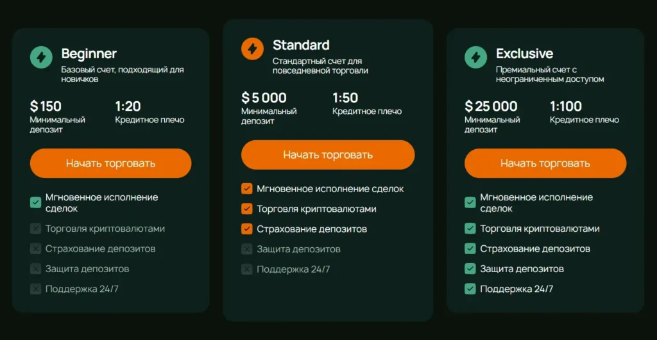Click Beginner disabled 24/7 support checkbox
This screenshot has height=340, width=657.
tap(36, 289)
